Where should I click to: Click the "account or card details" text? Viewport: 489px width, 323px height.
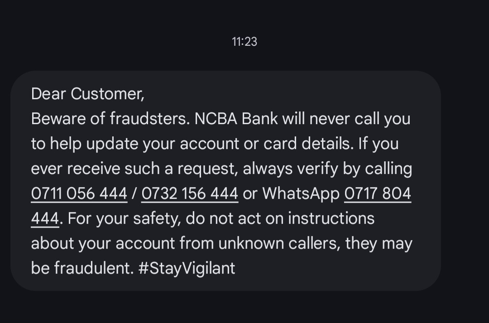pos(267,144)
